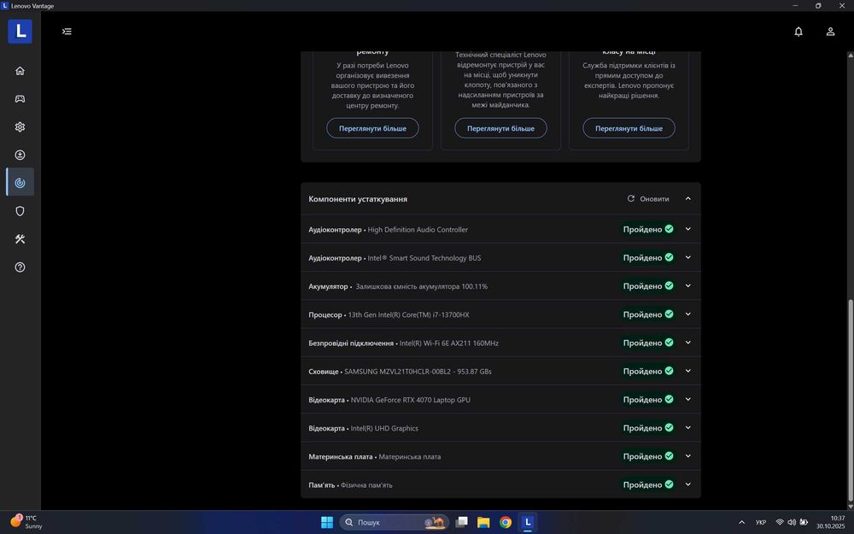This screenshot has width=854, height=534.
Task: Open the notifications bell icon
Action: pos(798,31)
